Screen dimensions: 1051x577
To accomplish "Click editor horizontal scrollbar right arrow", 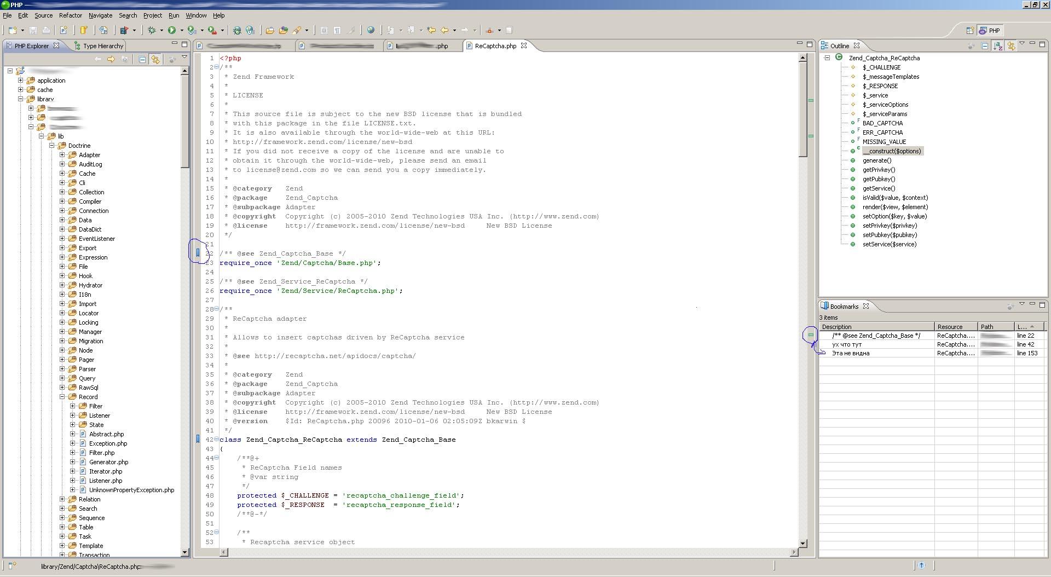I will [794, 552].
